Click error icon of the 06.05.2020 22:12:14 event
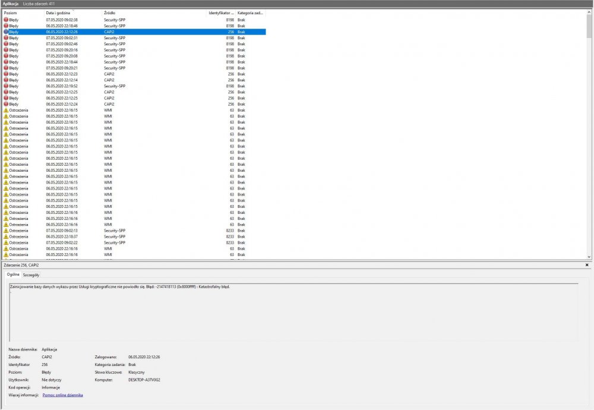This screenshot has width=594, height=410. (x=6, y=80)
